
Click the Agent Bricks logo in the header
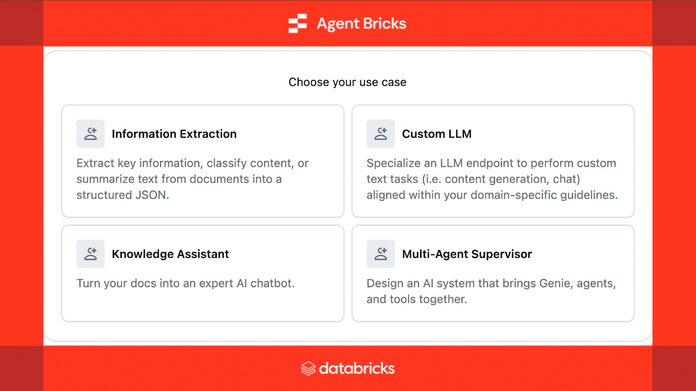click(347, 23)
